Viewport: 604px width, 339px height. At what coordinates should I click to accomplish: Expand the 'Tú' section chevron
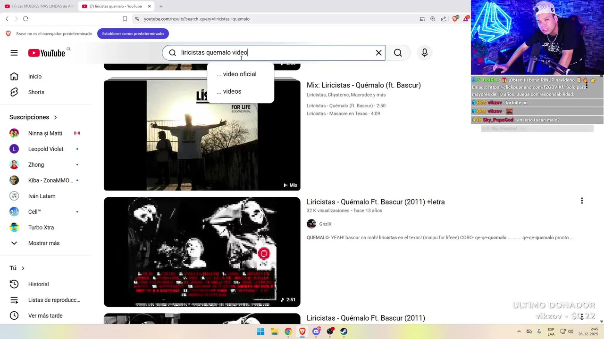point(23,268)
